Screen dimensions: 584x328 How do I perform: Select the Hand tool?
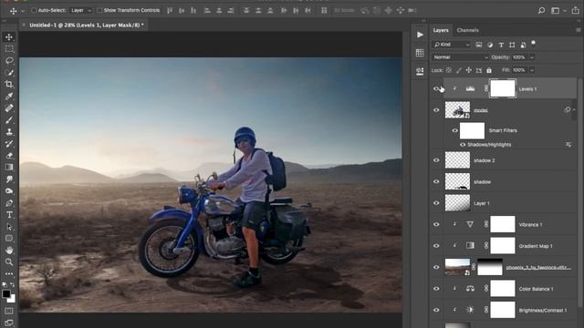click(x=9, y=251)
